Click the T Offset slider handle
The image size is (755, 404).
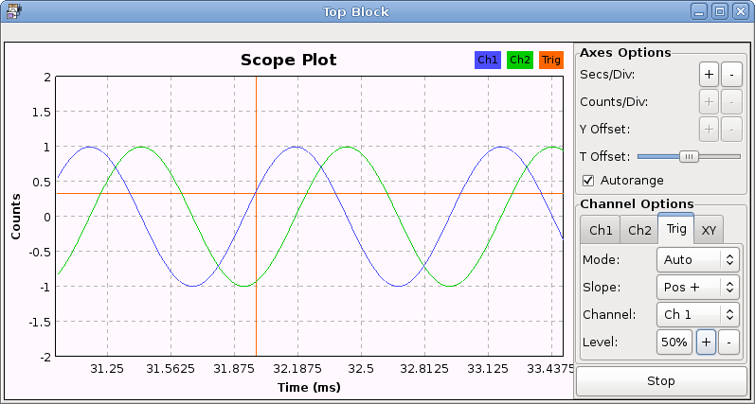coord(690,155)
